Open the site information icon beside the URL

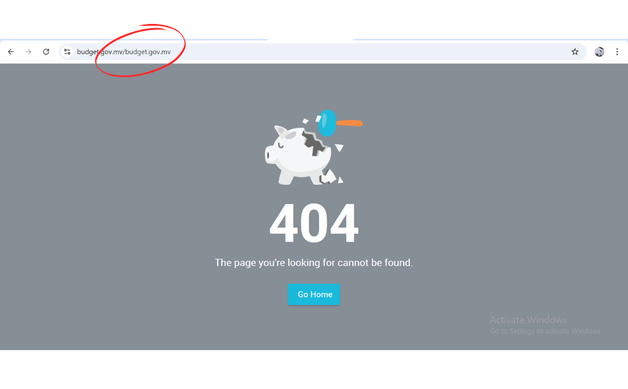pyautogui.click(x=67, y=51)
